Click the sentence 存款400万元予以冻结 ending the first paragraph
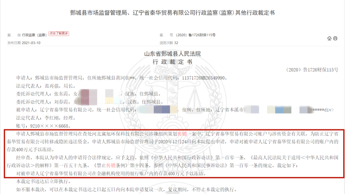The image size is (345, 194). [x=30, y=150]
